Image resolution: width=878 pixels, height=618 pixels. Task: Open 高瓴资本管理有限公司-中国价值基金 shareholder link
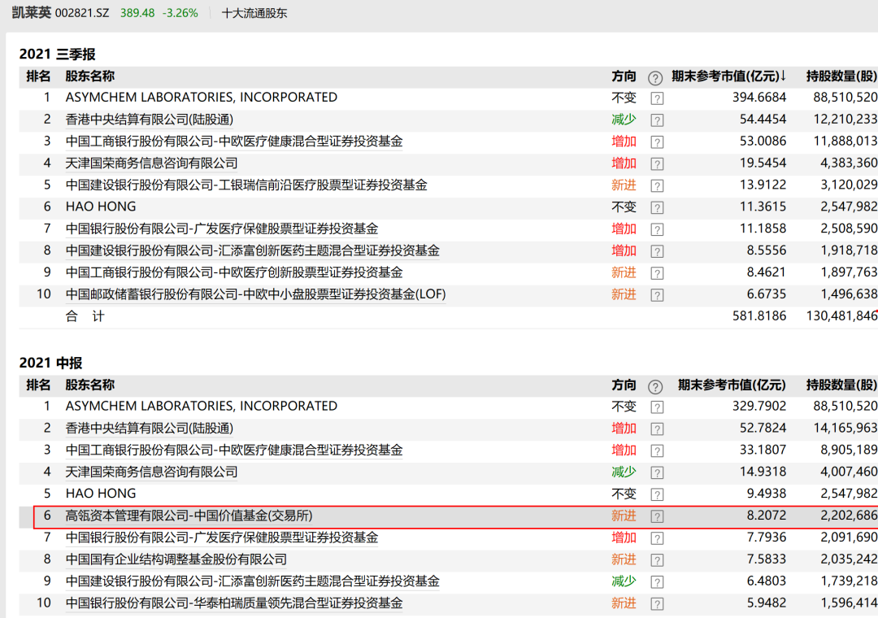189,516
